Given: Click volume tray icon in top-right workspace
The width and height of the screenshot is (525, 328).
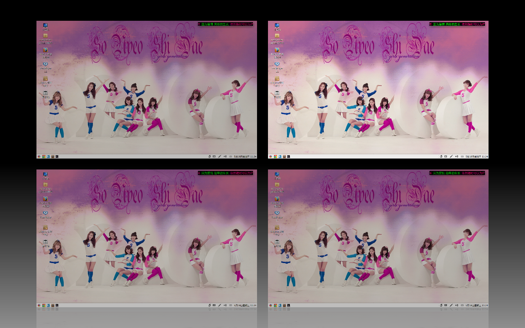Looking at the screenshot, I should click(456, 156).
